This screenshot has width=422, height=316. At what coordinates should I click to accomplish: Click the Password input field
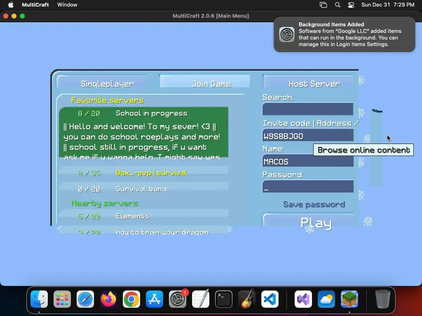[x=308, y=186]
